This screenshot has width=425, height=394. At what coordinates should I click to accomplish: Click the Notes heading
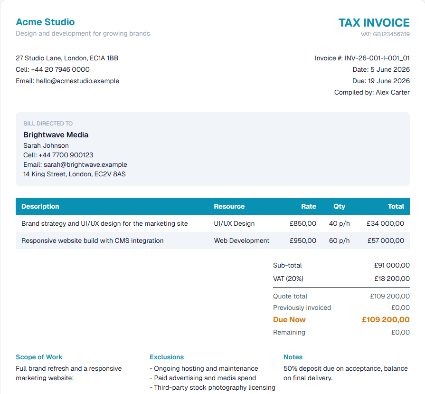coord(293,357)
